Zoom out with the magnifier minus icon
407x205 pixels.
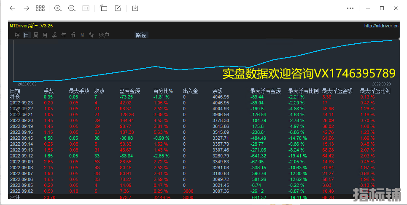pos(72,8)
